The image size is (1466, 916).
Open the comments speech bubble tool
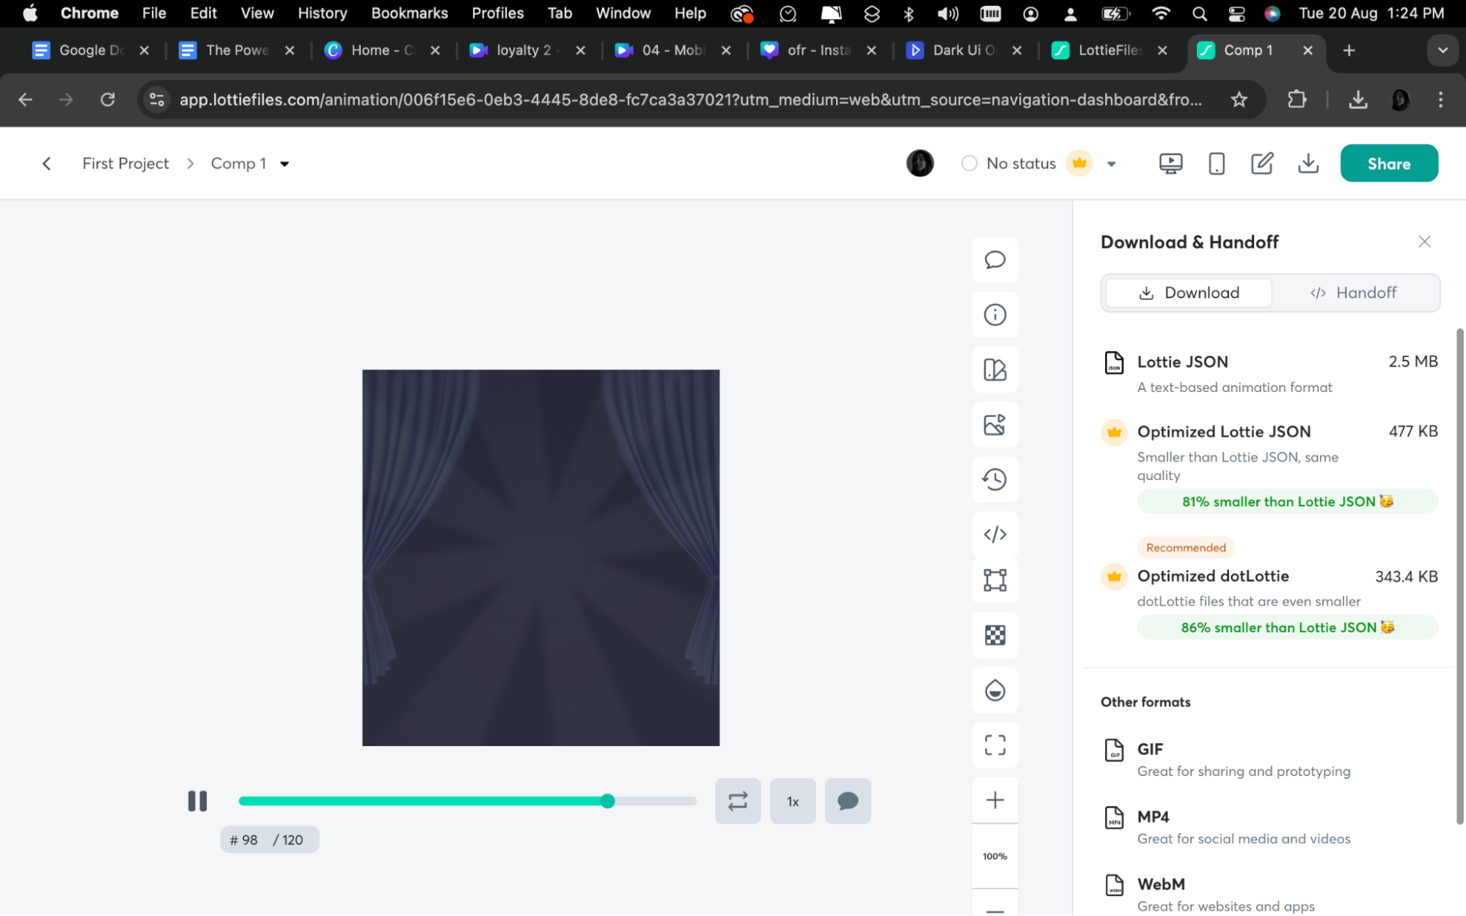tap(994, 259)
